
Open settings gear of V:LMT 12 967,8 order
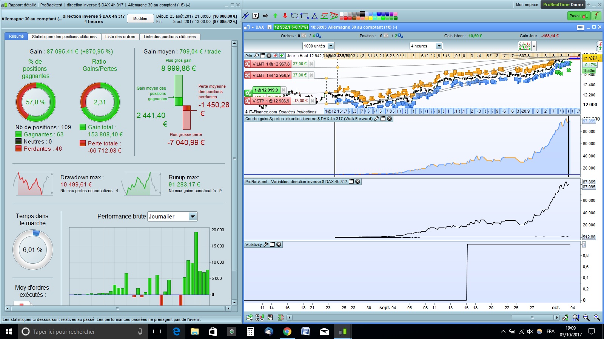[x=248, y=64]
